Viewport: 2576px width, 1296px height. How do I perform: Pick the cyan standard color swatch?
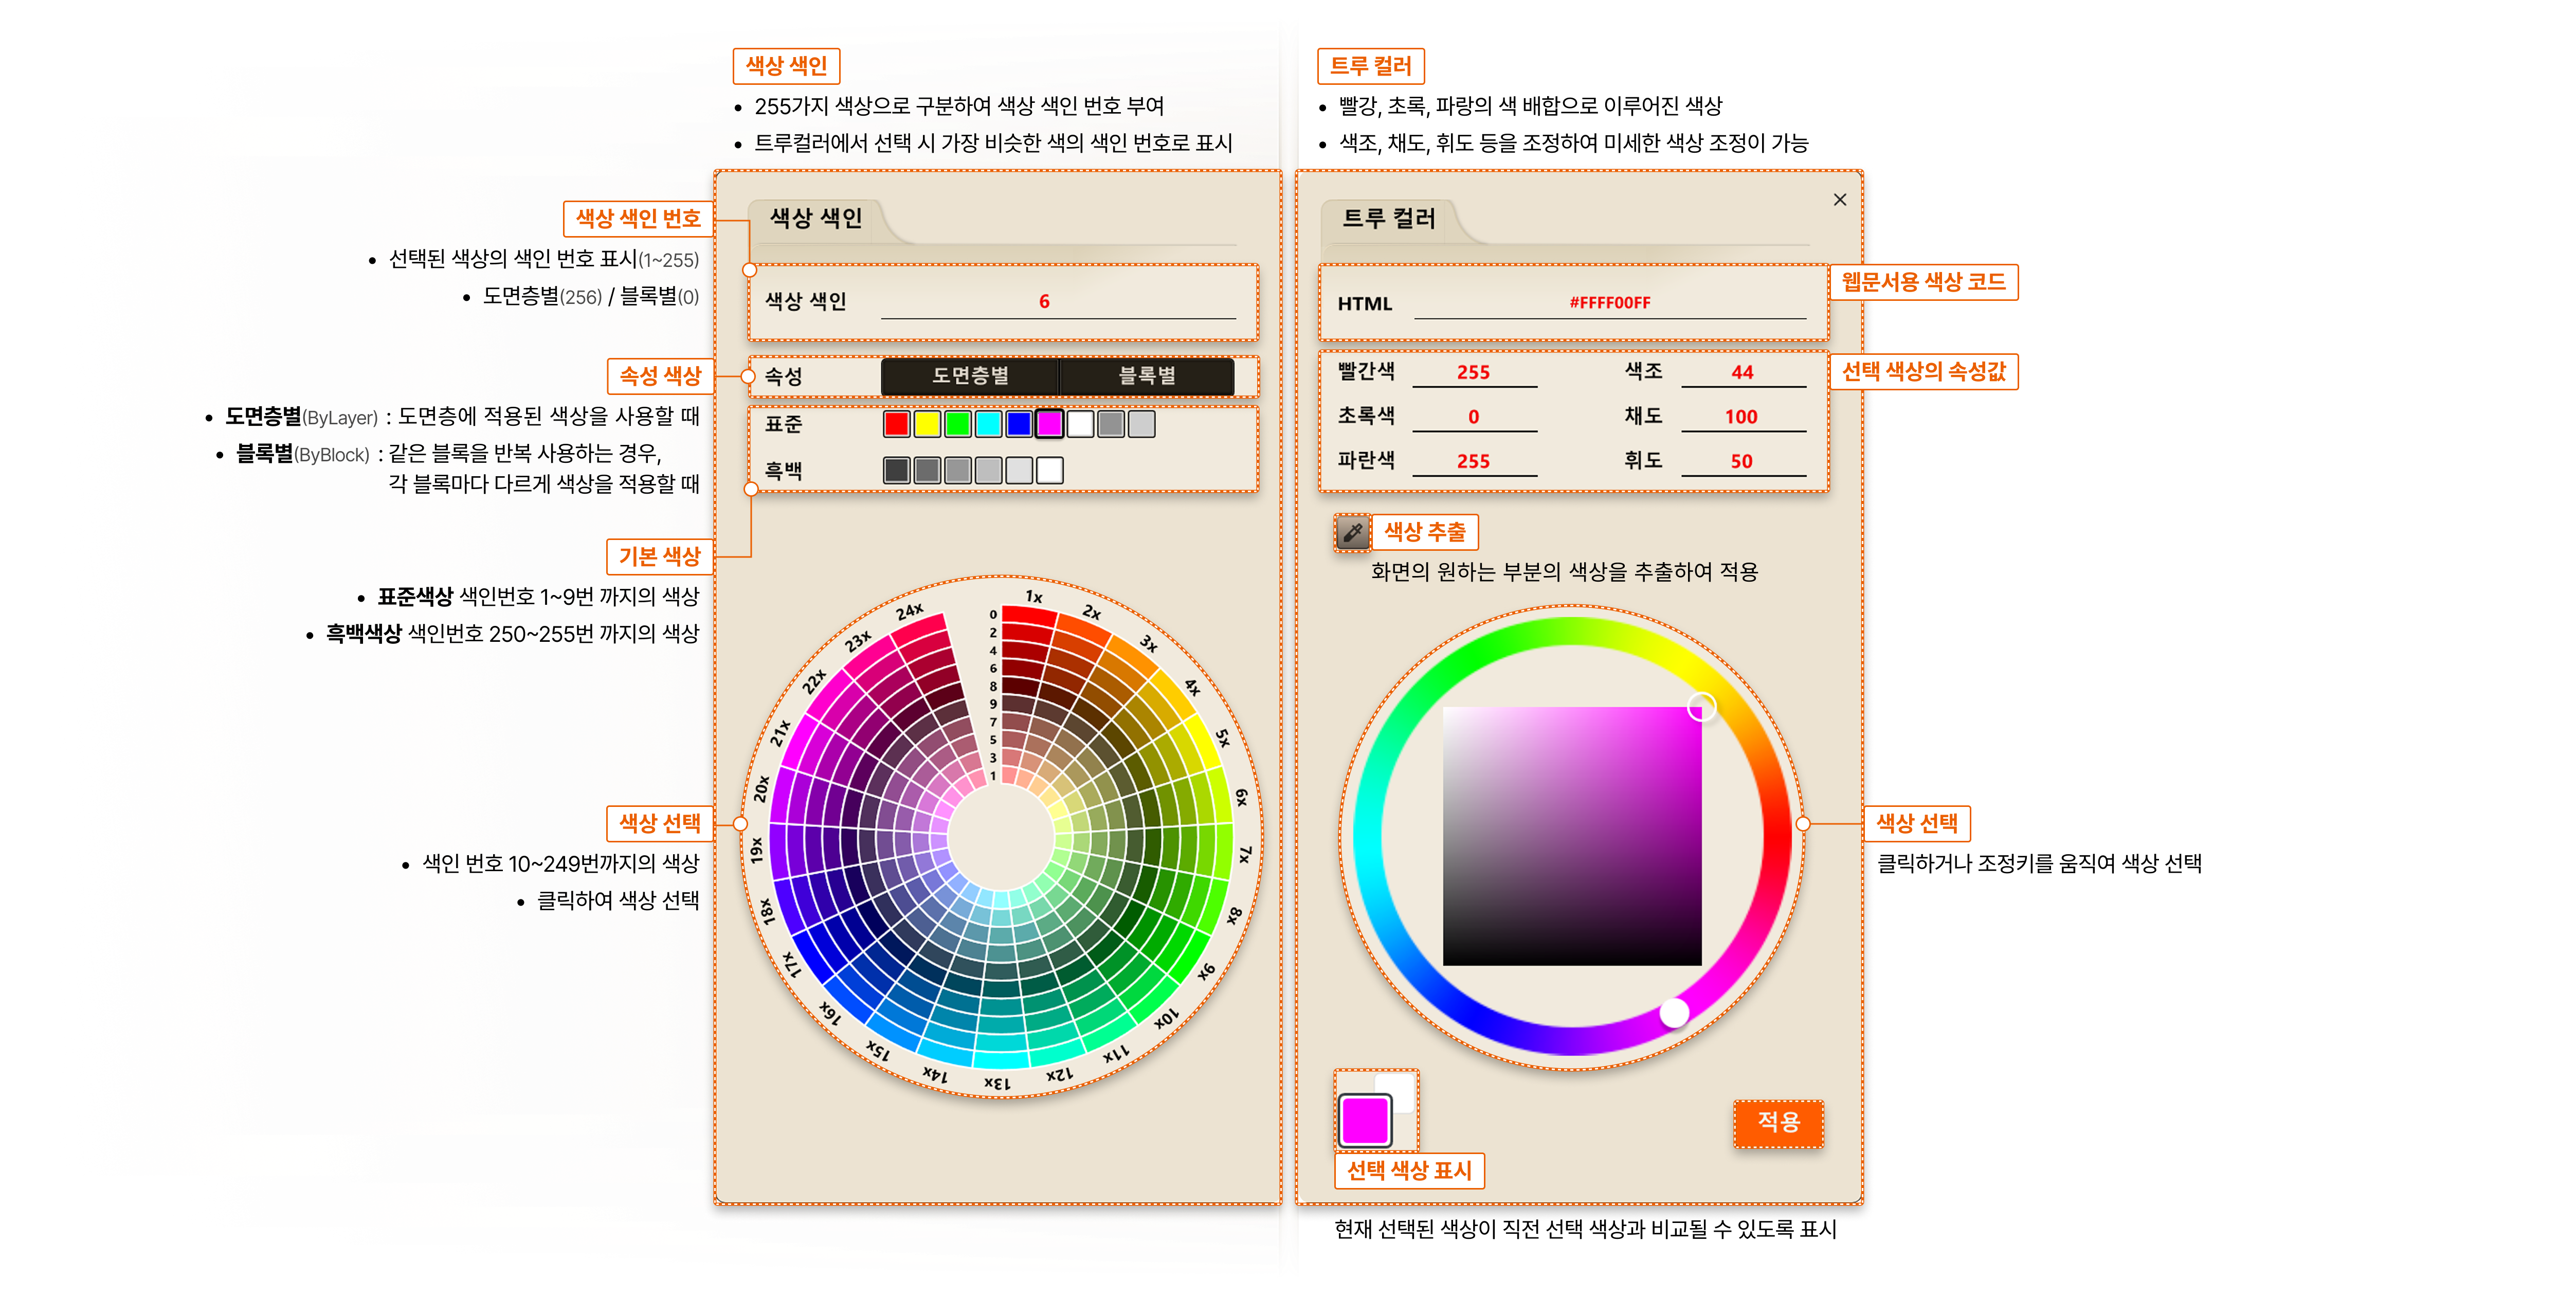[988, 424]
